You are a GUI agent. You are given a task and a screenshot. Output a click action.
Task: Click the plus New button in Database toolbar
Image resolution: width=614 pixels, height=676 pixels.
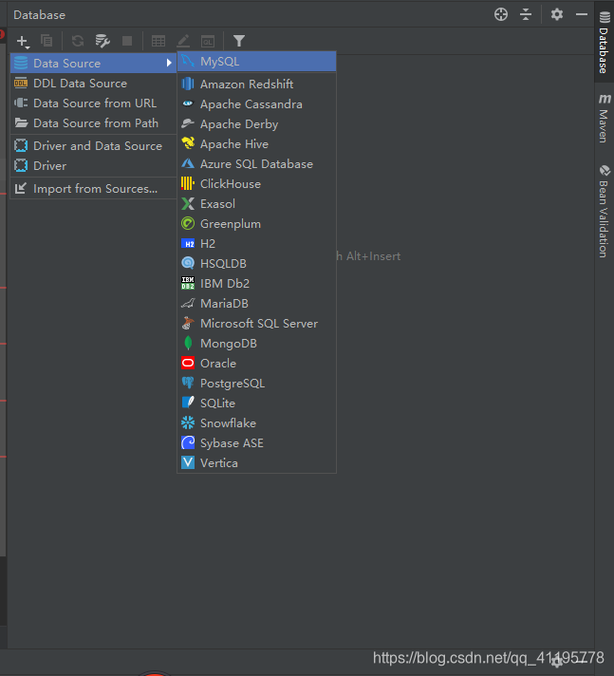pyautogui.click(x=23, y=42)
